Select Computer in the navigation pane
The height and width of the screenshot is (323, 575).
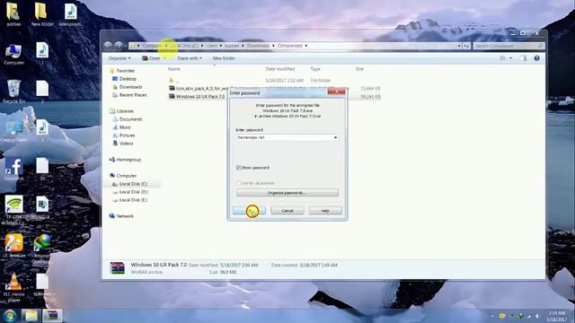[126, 176]
